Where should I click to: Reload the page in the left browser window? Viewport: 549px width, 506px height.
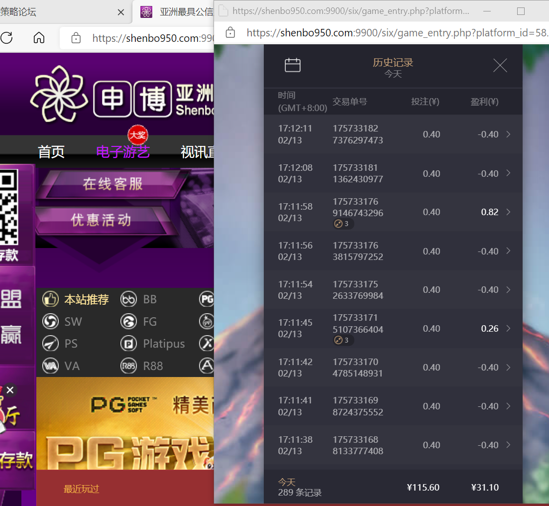click(x=6, y=37)
